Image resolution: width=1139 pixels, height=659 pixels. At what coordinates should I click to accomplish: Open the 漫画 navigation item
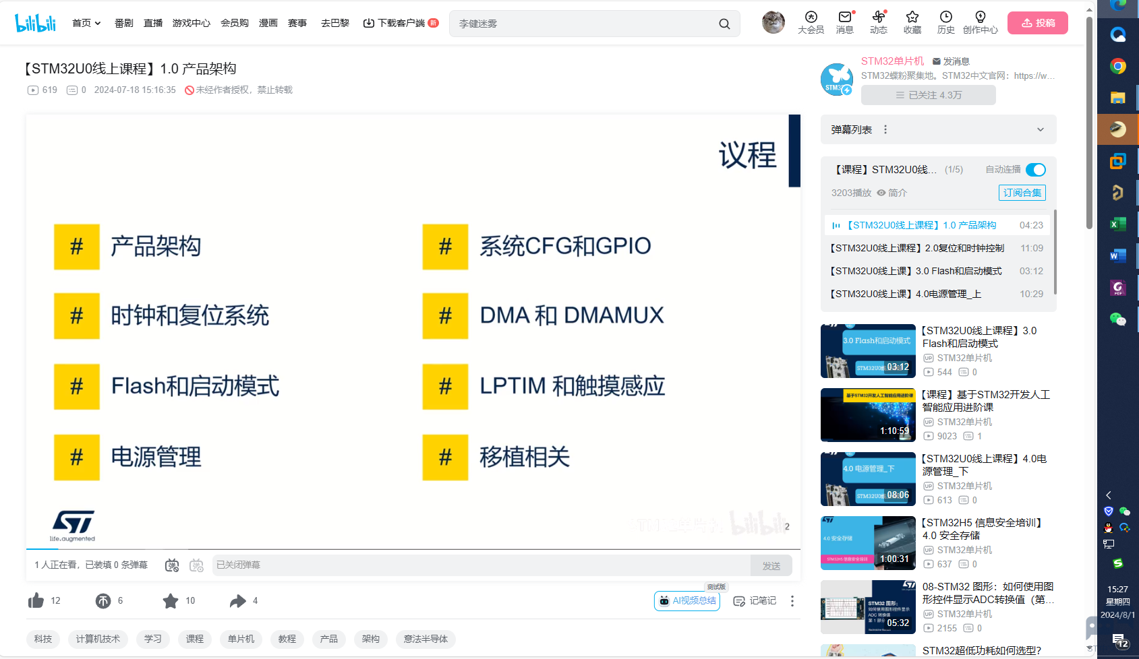pyautogui.click(x=268, y=23)
